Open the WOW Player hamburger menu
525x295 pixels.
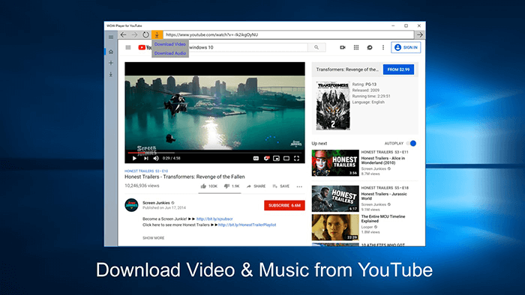tap(111, 37)
